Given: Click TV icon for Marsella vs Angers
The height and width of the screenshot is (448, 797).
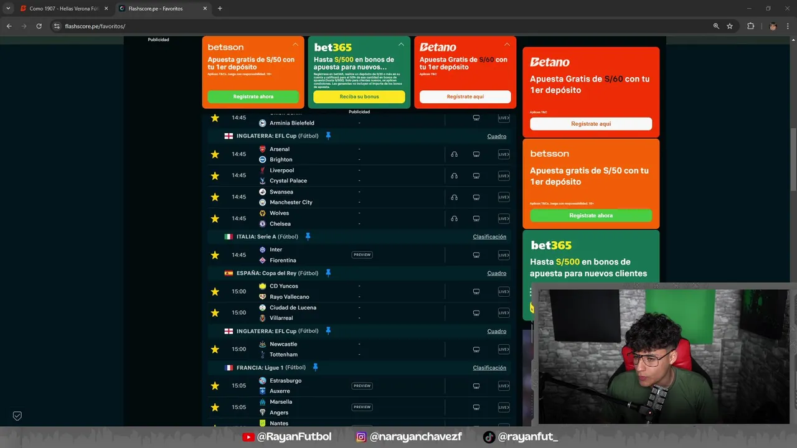Looking at the screenshot, I should pos(476,407).
